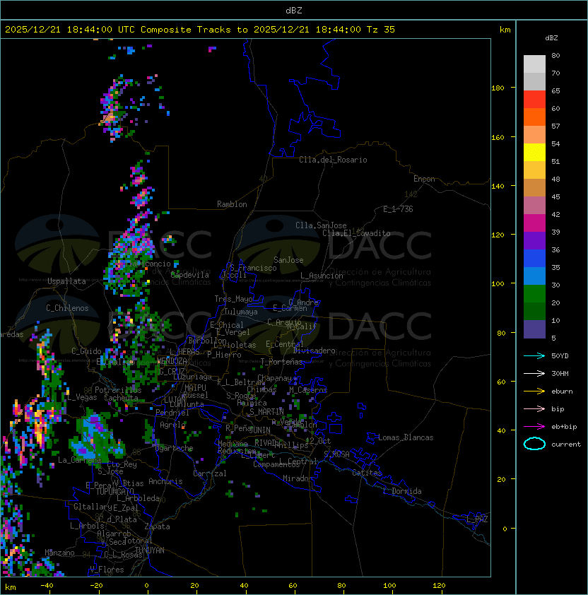Select the lightest gray swatch on dBZ scale
Image resolution: width=588 pixels, height=595 pixels.
click(534, 64)
